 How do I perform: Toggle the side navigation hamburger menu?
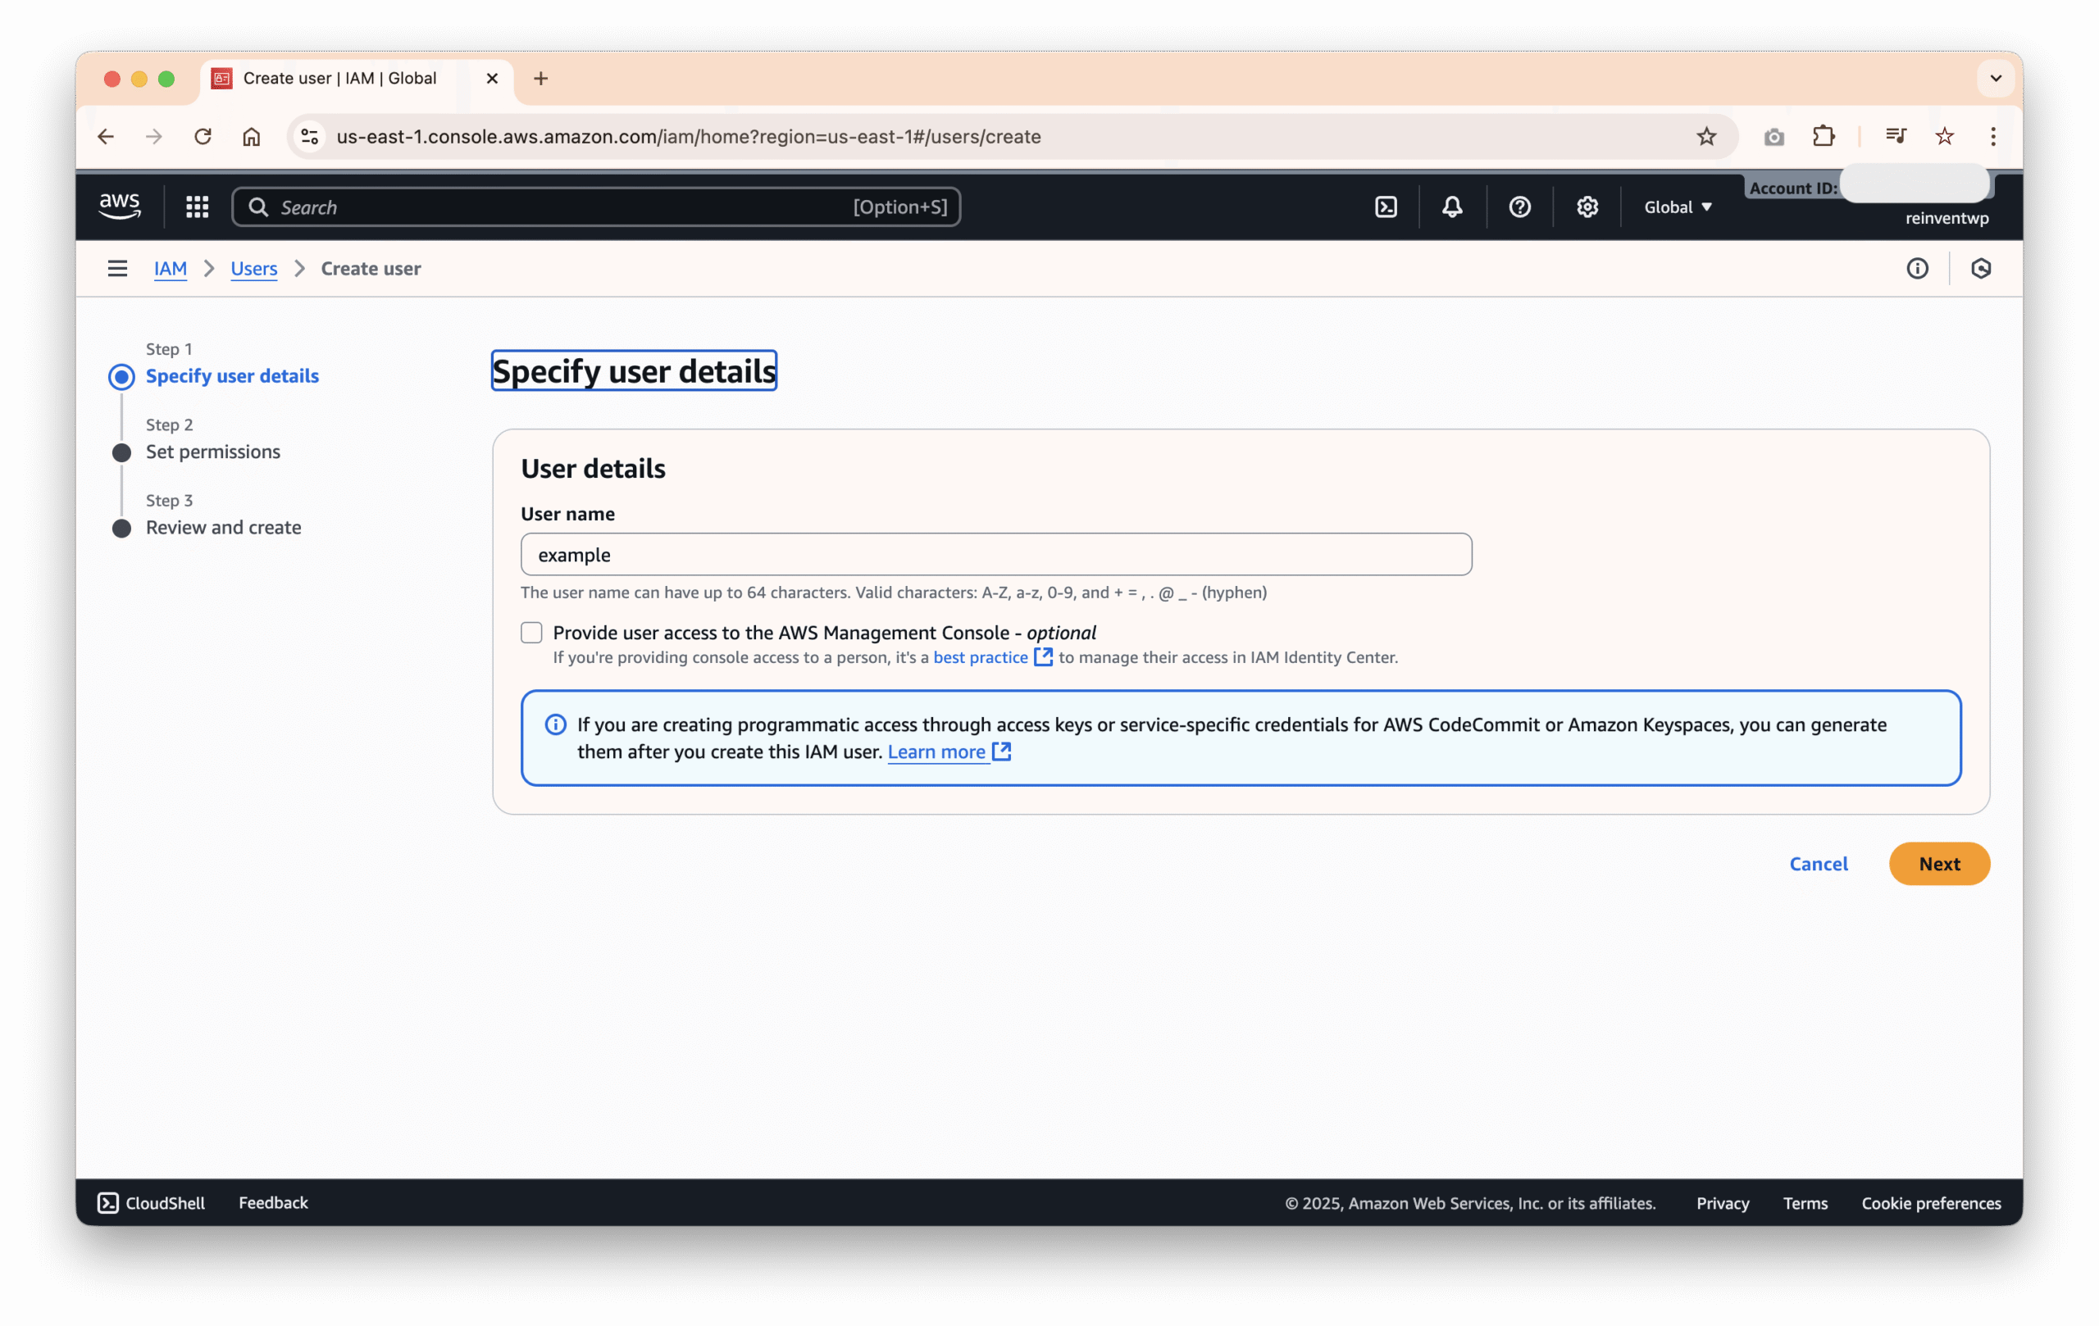tap(118, 268)
